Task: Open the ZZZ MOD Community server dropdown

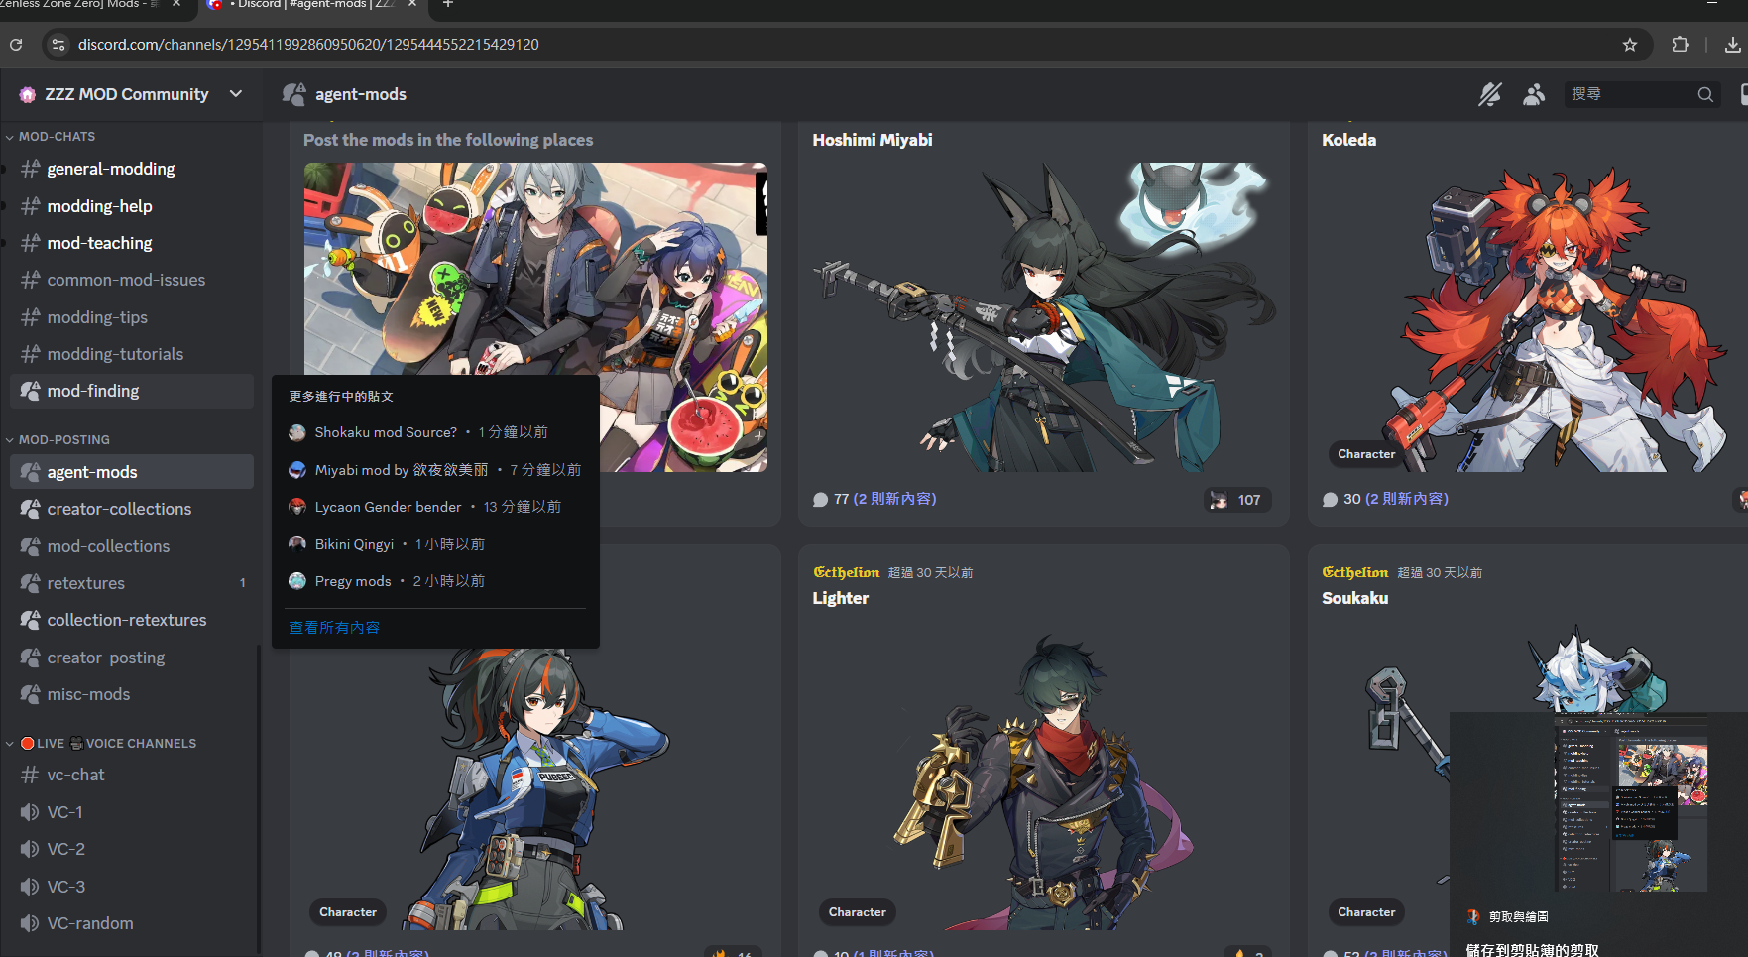Action: 235,94
